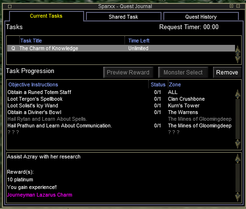Click the description pane scrollbar track
Viewport: 246px width, 209px height.
click(238, 178)
